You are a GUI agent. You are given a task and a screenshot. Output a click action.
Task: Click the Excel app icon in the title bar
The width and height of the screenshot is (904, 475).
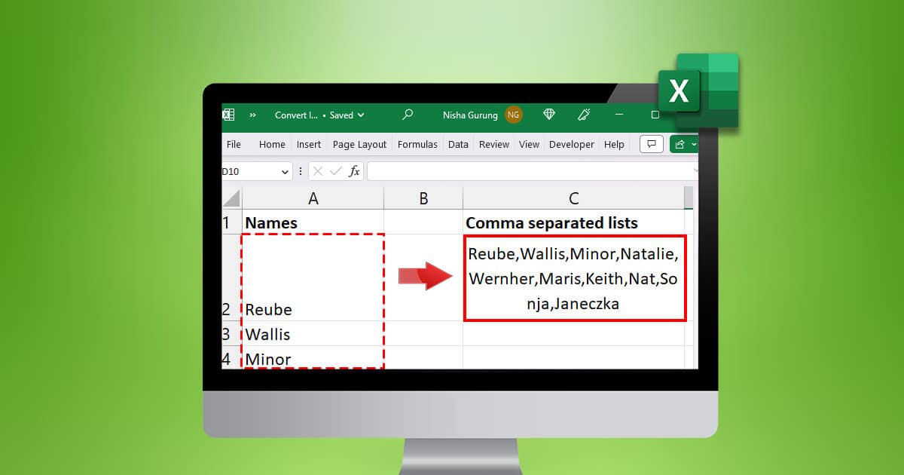coord(228,115)
